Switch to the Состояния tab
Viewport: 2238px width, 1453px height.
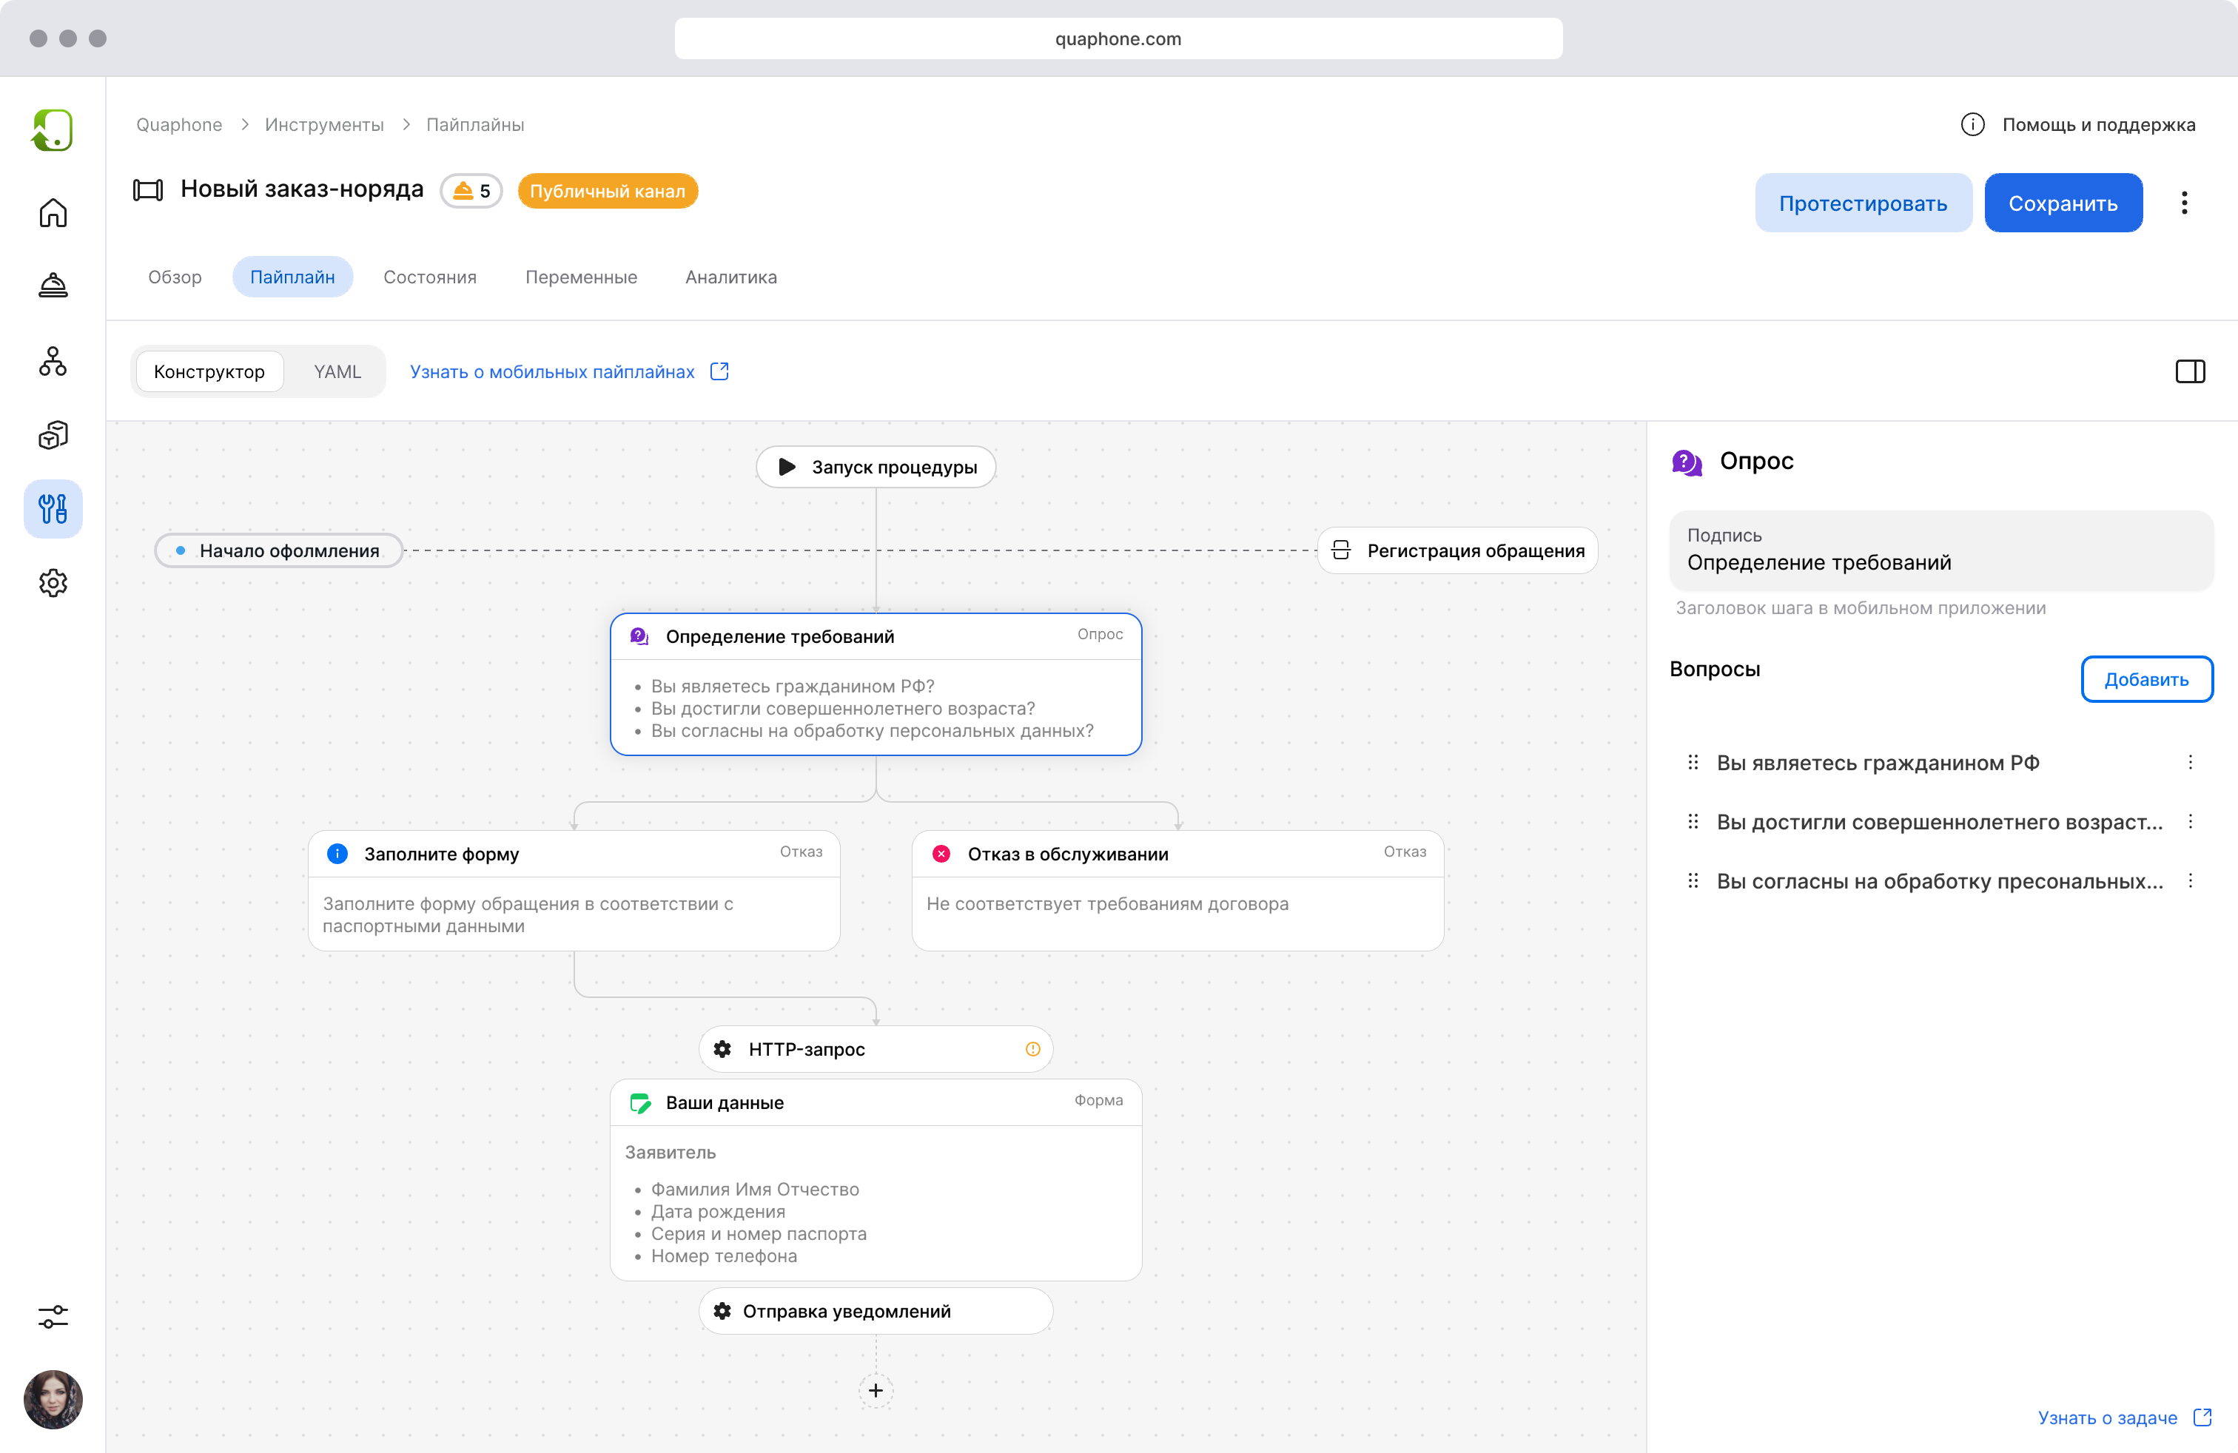(430, 277)
